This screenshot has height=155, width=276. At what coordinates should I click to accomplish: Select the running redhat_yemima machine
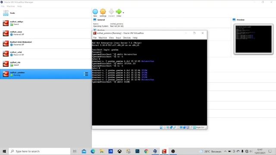point(46,74)
